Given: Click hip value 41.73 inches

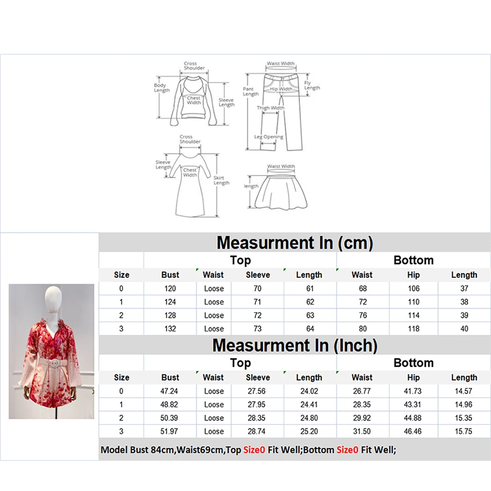Looking at the screenshot, I should click(x=413, y=391).
